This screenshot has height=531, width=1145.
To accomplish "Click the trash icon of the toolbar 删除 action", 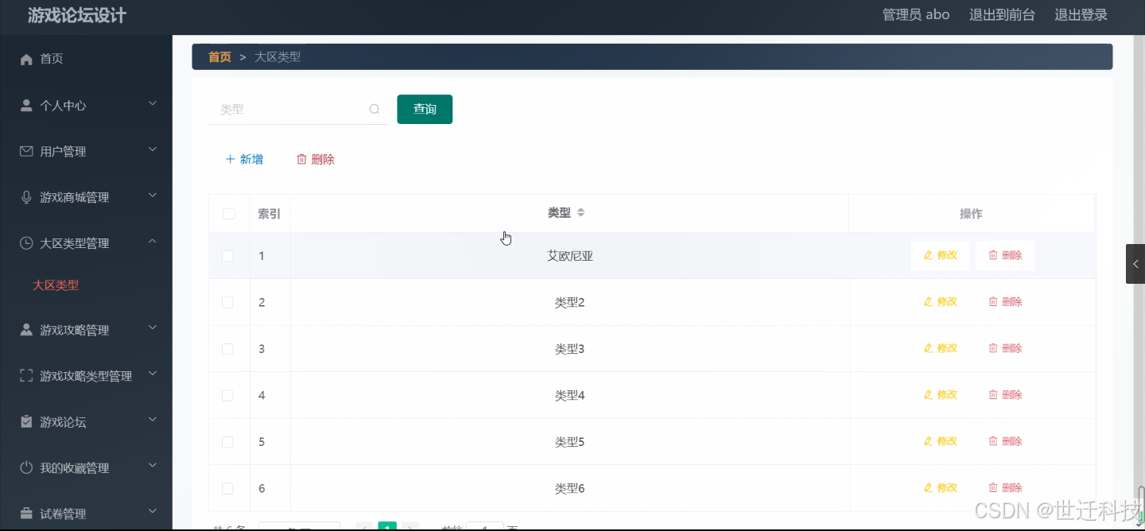I will point(301,159).
